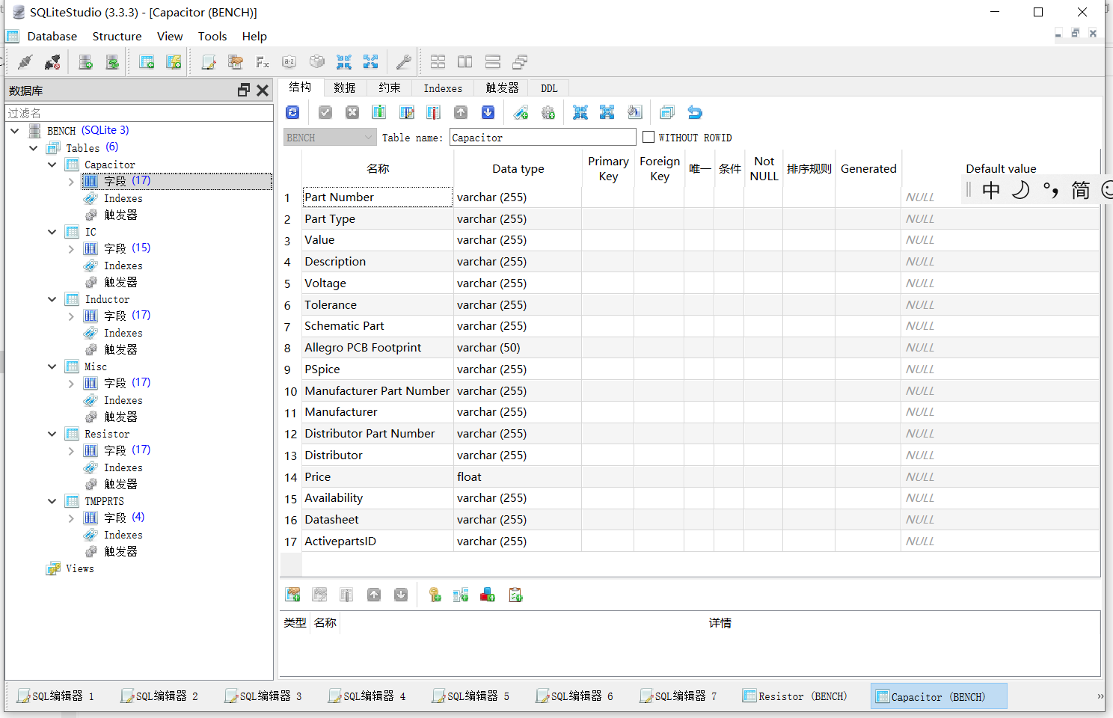Open the Structure menu
This screenshot has width=1113, height=718.
[117, 36]
